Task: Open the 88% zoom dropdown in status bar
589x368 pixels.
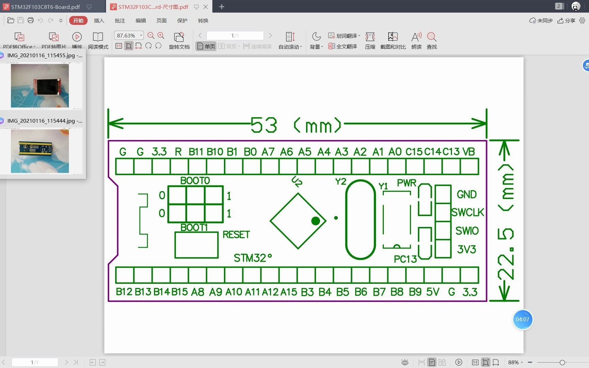Action: click(x=515, y=362)
